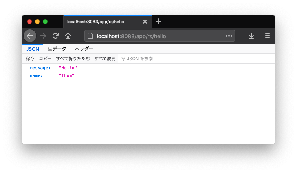Open page actions three-dot menu in address bar
The height and width of the screenshot is (173, 297).
[x=229, y=36]
